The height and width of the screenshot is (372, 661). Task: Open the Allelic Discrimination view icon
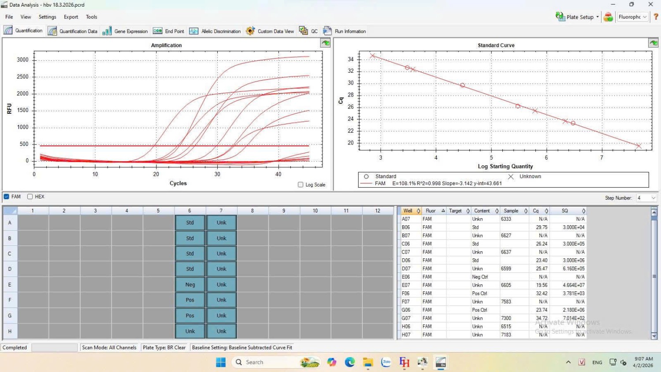[194, 31]
